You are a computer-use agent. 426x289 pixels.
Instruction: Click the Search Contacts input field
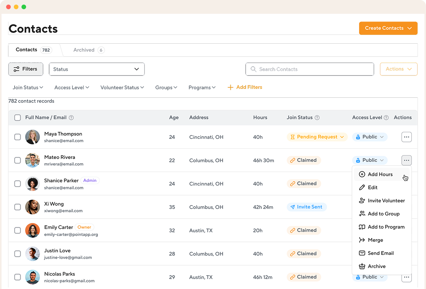click(310, 69)
